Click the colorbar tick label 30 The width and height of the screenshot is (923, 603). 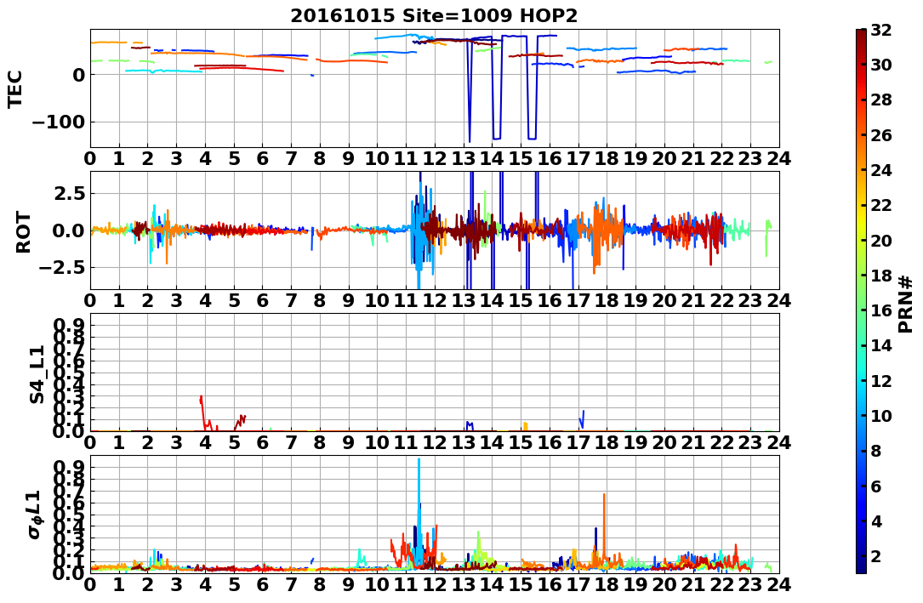pyautogui.click(x=880, y=65)
